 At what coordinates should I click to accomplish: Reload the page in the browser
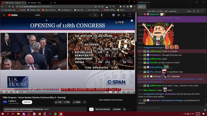click(x=9, y=6)
